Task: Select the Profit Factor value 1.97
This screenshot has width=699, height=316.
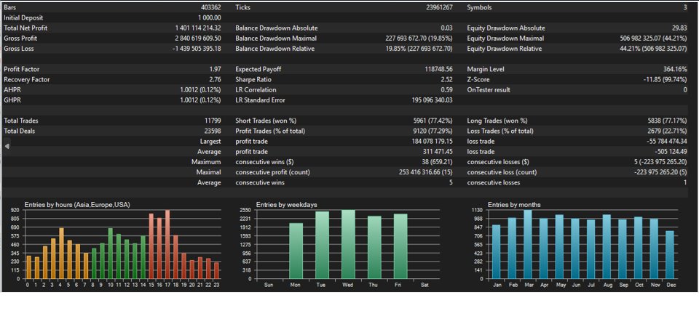Action: pos(215,70)
